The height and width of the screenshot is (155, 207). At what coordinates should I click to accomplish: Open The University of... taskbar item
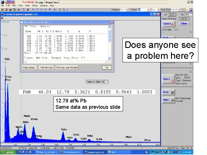pyautogui.click(x=71, y=152)
